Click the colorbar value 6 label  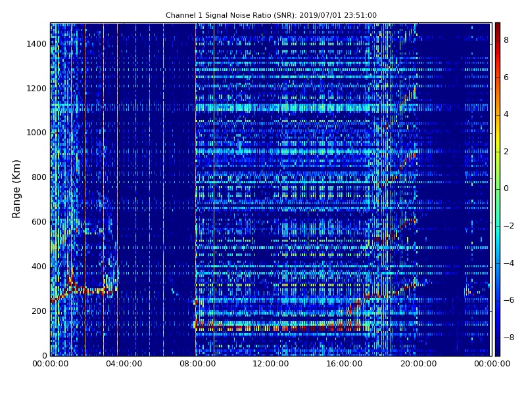[x=506, y=77]
